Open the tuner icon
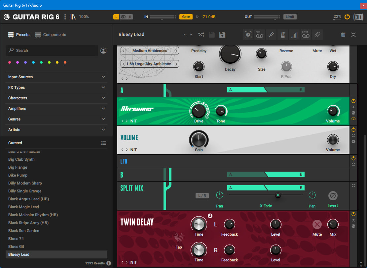The image size is (367, 268). [271, 35]
